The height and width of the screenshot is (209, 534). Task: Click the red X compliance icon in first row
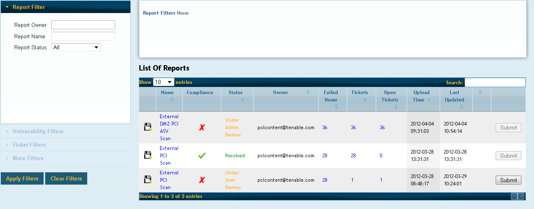pos(202,128)
